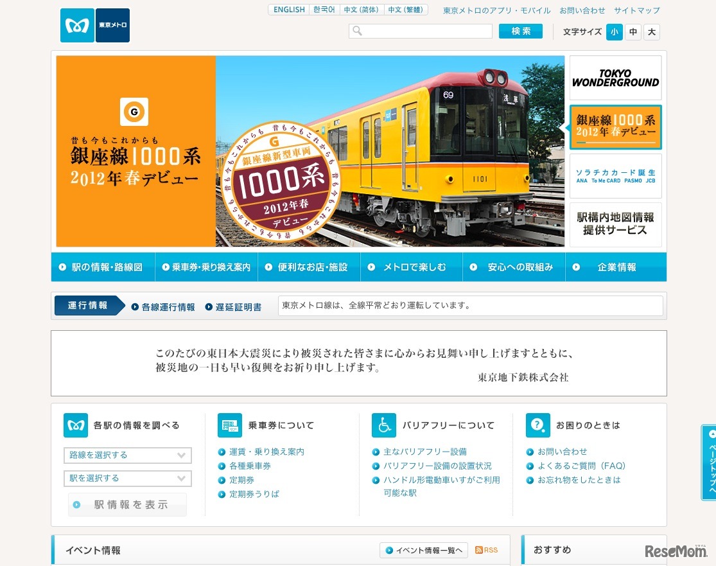716x566 pixels.
Task: Click the wheelchair icon beside バリアフリーについて
Action: pos(384,425)
